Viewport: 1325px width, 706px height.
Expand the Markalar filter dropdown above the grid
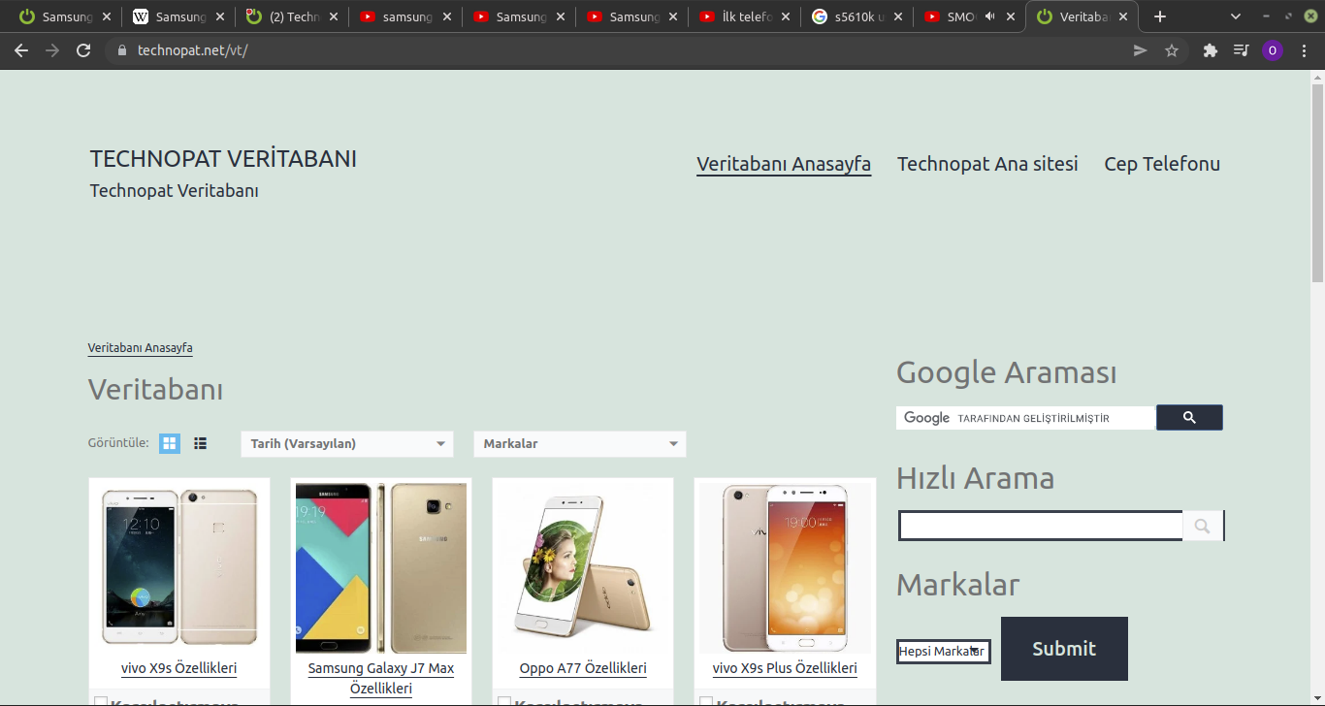coord(580,443)
